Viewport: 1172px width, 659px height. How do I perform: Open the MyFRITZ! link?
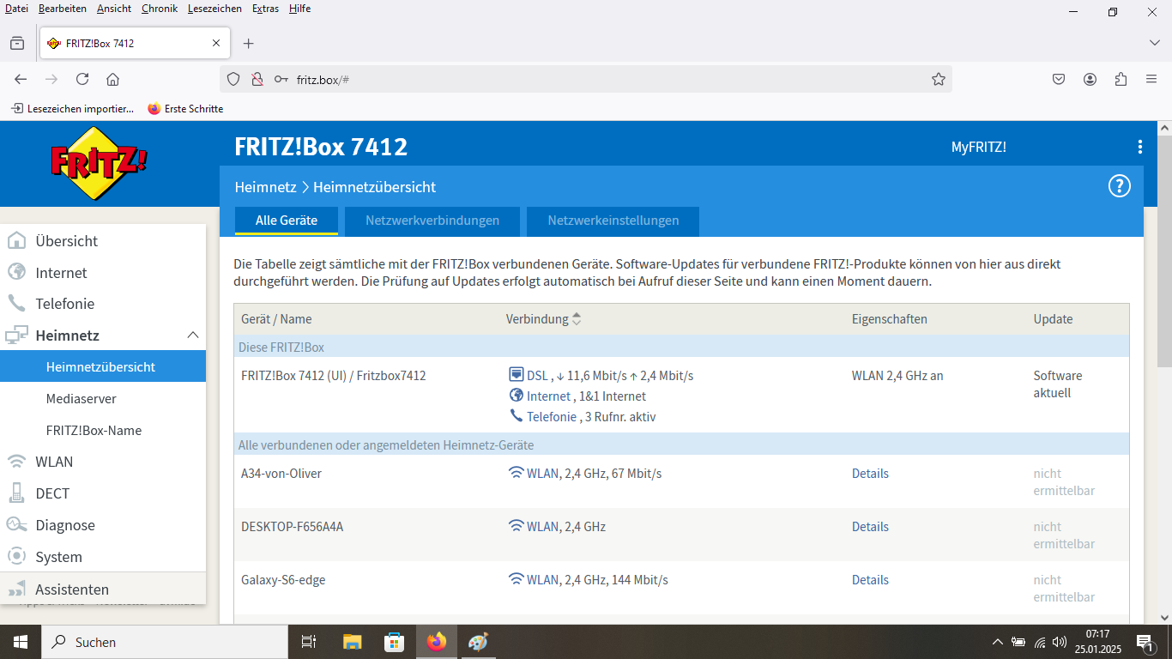(x=979, y=147)
